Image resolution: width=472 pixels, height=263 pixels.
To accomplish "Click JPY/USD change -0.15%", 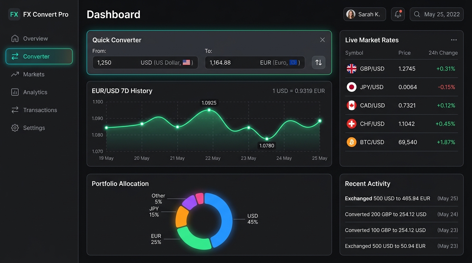I will (446, 87).
